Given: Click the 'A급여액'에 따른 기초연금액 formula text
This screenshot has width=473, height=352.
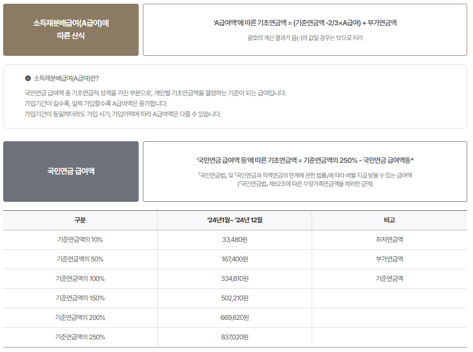Looking at the screenshot, I should 305,23.
